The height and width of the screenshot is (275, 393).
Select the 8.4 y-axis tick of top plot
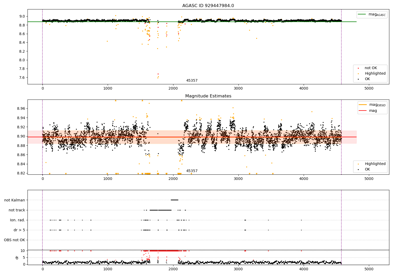(x=22, y=42)
